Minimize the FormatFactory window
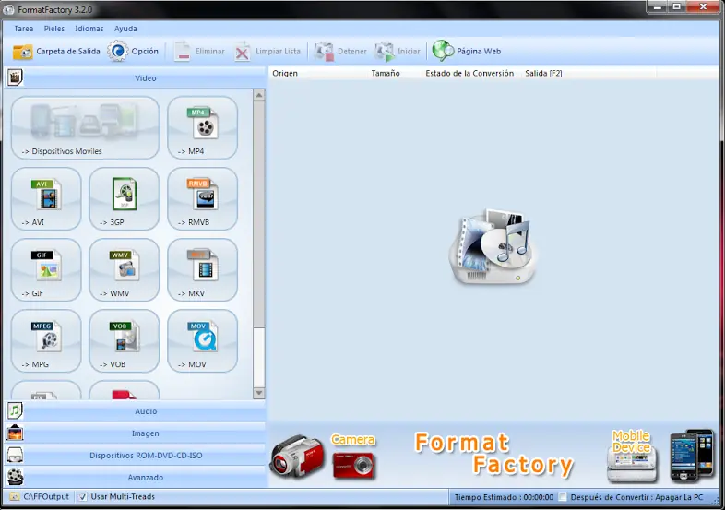The height and width of the screenshot is (510, 725). tap(658, 7)
